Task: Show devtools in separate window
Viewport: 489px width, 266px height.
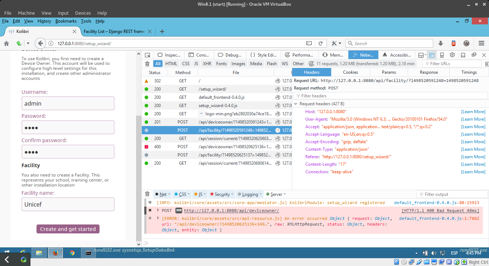Action: pyautogui.click(x=474, y=55)
